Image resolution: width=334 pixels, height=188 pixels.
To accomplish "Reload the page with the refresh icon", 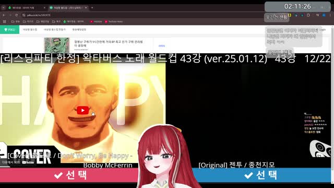I will [x=16, y=15].
